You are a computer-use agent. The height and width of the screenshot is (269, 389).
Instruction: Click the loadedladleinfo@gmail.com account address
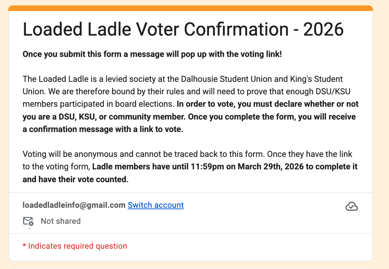tap(74, 205)
